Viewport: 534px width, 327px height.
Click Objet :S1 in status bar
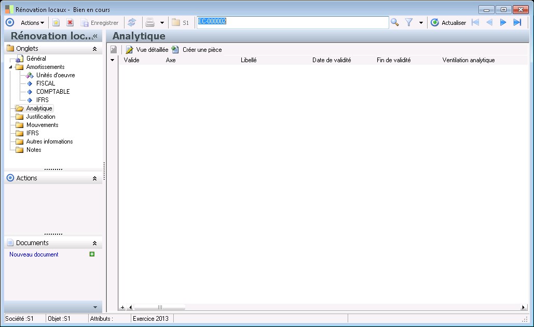point(59,319)
